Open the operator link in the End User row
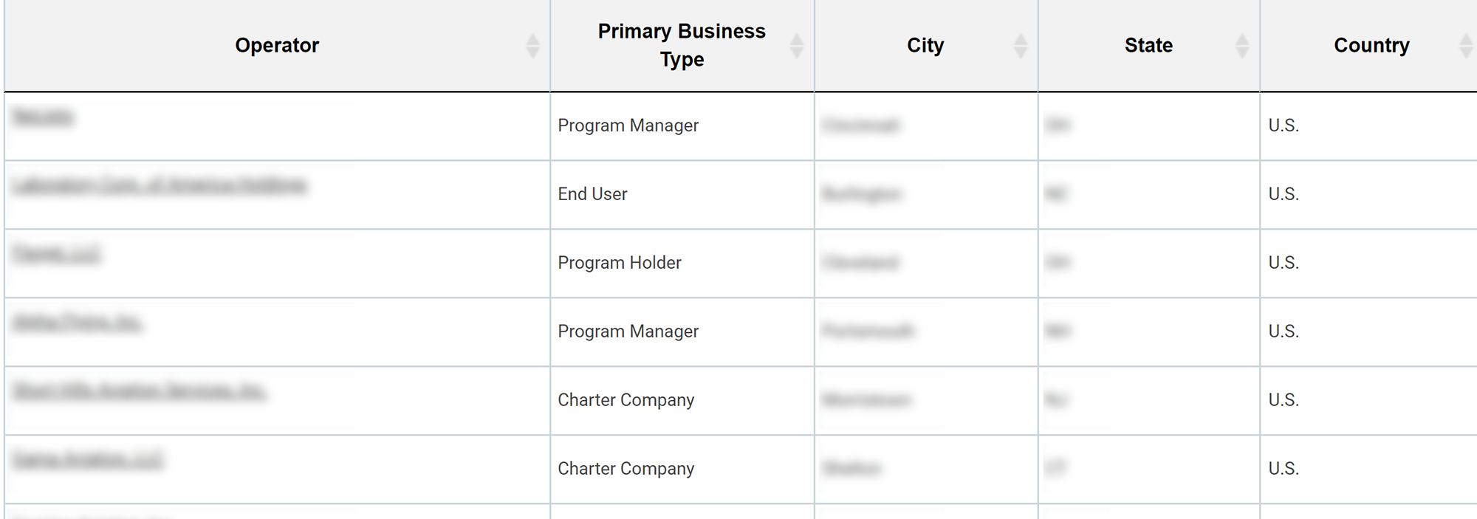Image resolution: width=1477 pixels, height=519 pixels. 160,185
